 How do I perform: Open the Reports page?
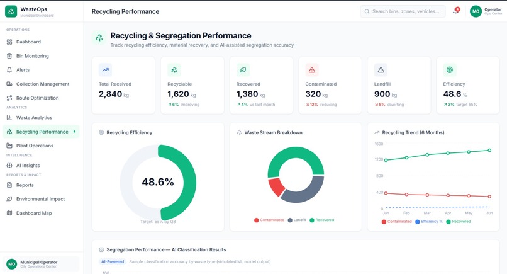click(x=41, y=185)
